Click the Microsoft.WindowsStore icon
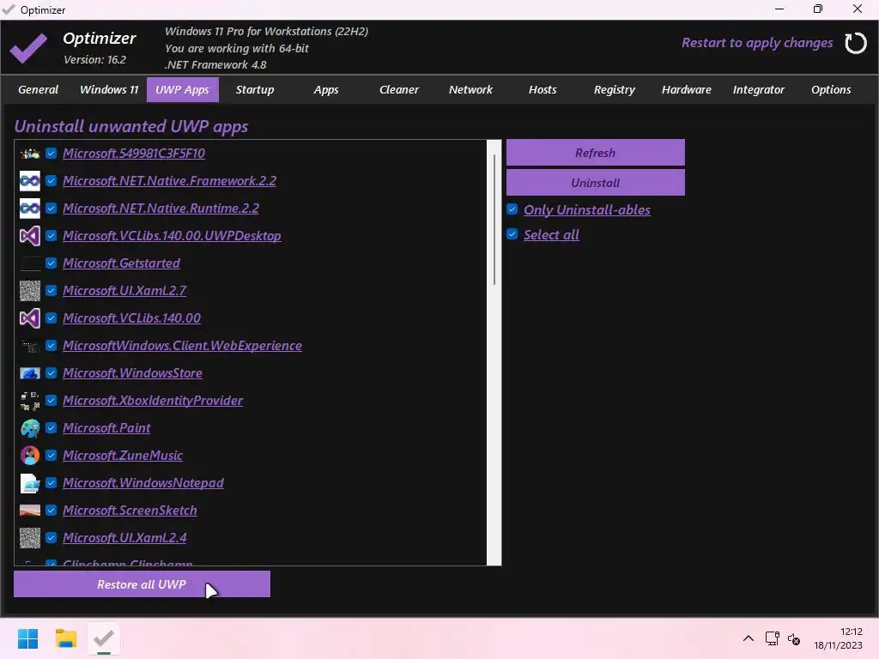Viewport: 879px width, 659px height. pyautogui.click(x=30, y=373)
